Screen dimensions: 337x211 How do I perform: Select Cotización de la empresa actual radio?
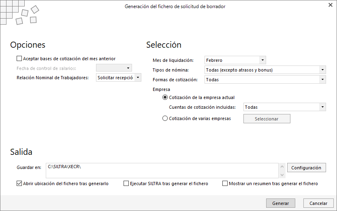pos(165,97)
